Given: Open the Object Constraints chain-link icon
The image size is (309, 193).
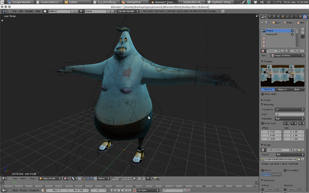Looking at the screenshot, I should coord(287,17).
